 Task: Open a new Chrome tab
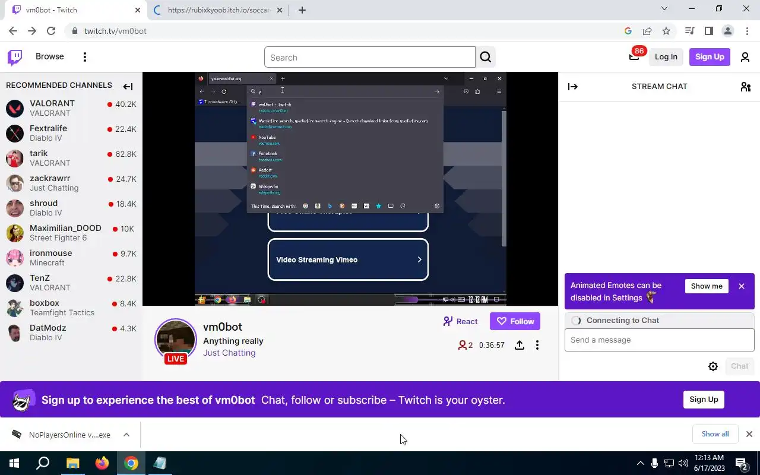[302, 10]
